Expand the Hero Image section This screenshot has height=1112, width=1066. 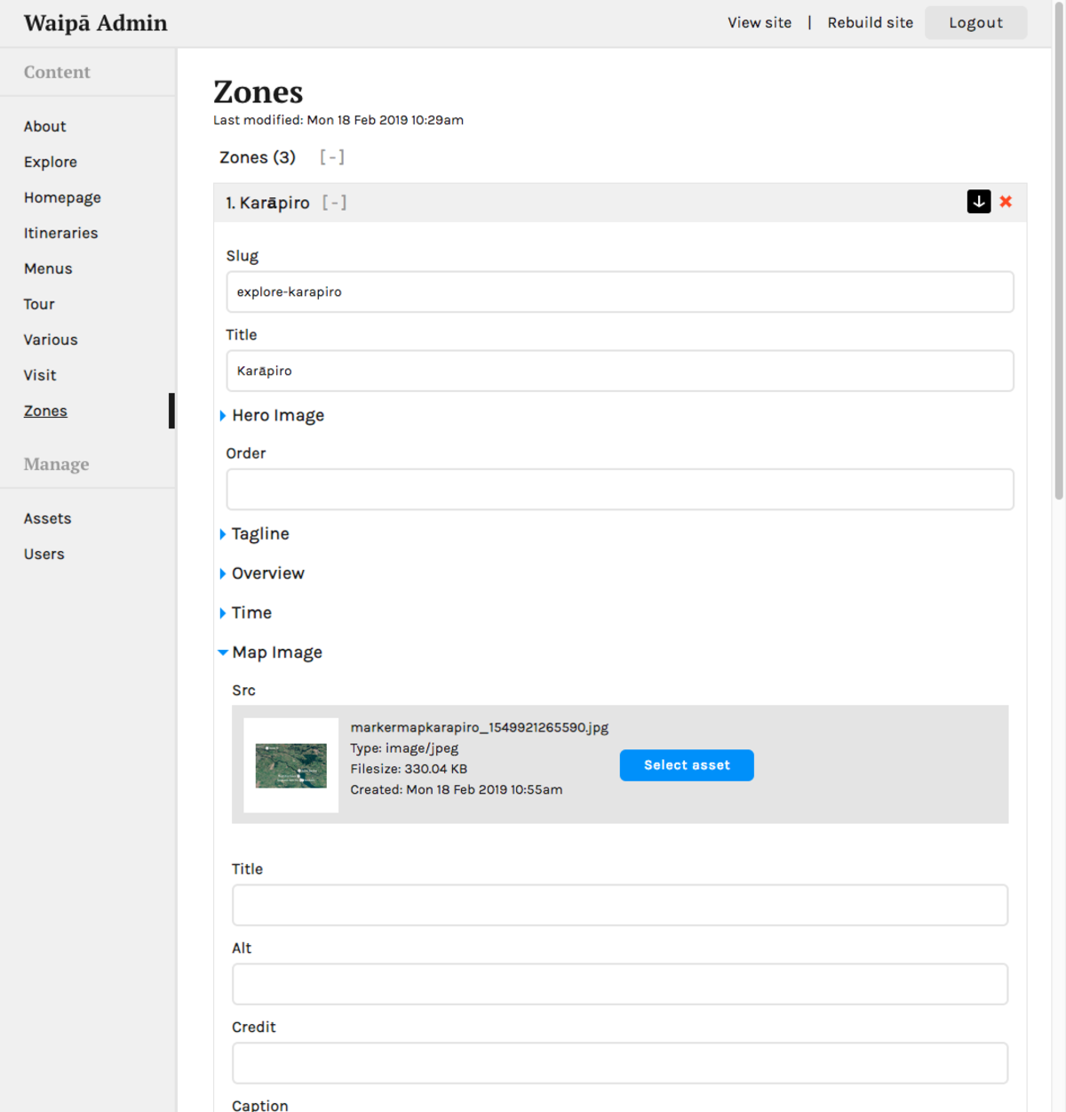276,415
